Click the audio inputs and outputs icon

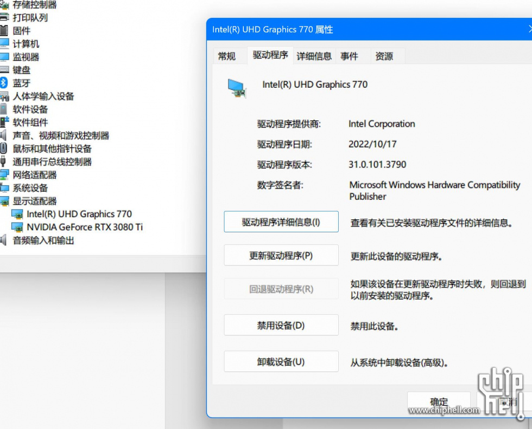pos(3,240)
